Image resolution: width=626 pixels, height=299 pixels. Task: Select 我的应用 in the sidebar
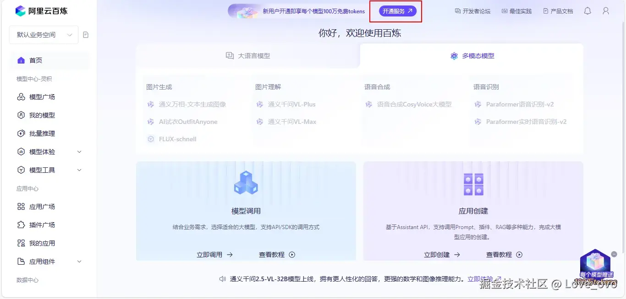49,243
